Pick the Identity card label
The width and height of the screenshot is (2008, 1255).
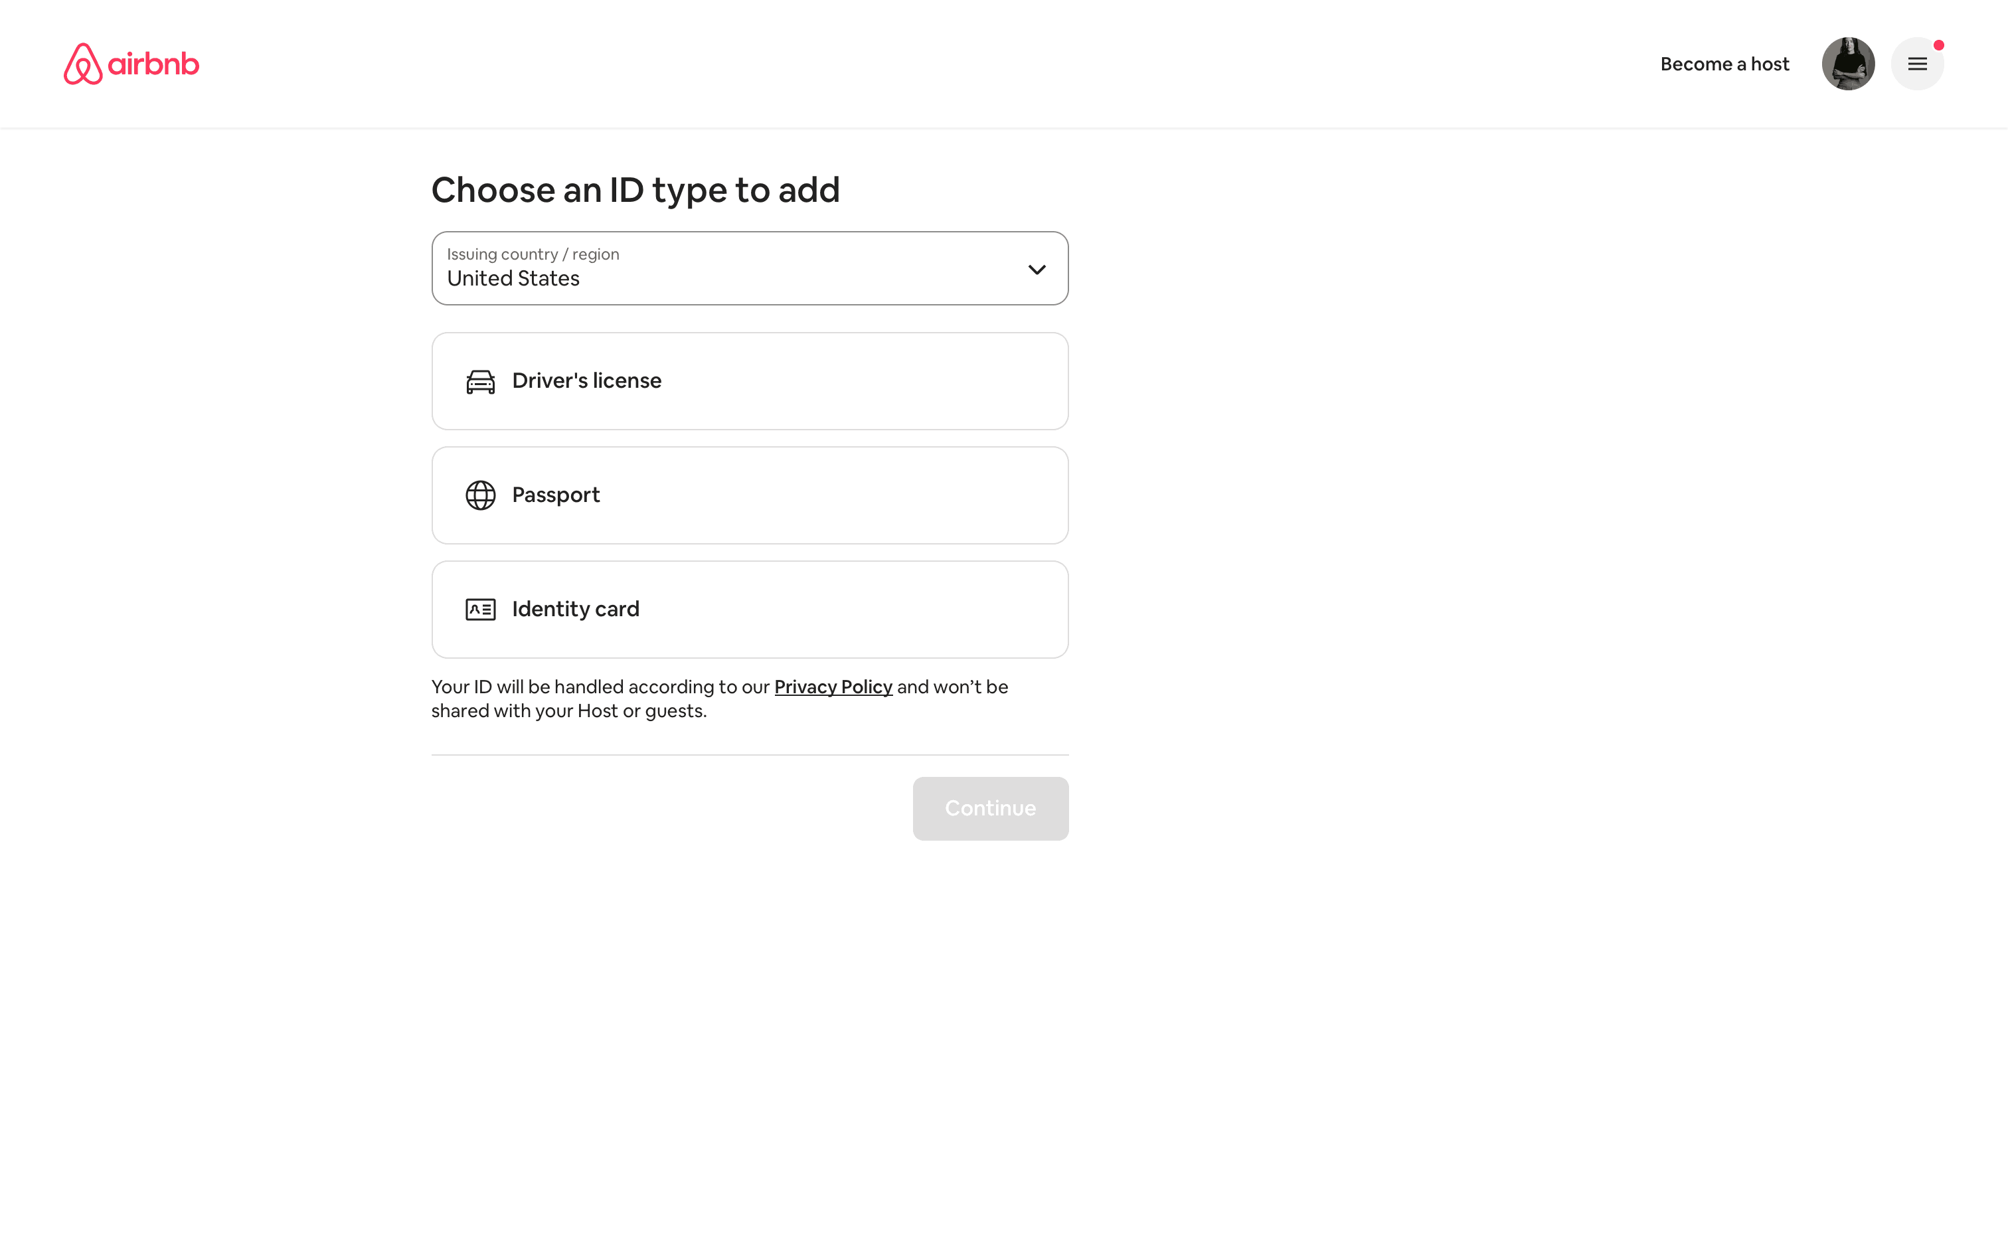click(576, 610)
